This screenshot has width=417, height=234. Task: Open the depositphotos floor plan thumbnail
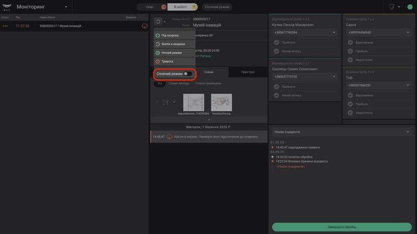pyautogui.click(x=193, y=102)
